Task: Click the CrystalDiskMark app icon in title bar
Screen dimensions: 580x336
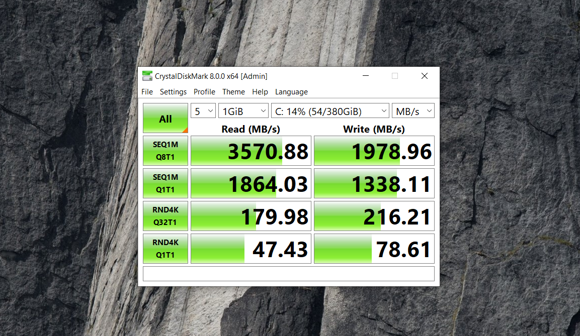Action: tap(147, 76)
